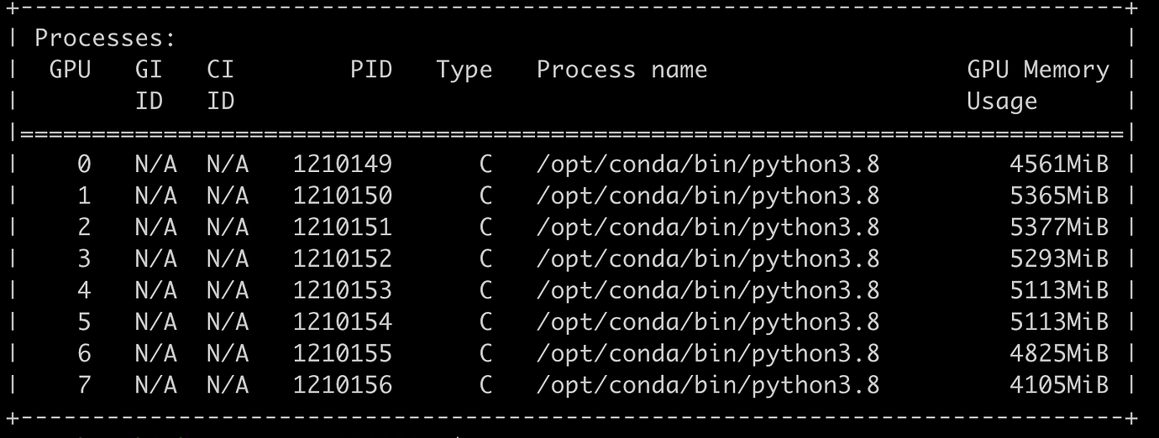Click the 5365MiB memory value
Screen dimensions: 1159x438
click(x=1058, y=196)
